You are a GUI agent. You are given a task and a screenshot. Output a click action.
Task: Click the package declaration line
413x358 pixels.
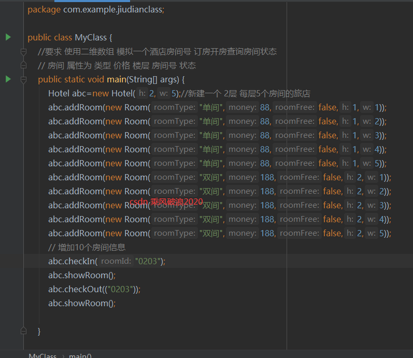[x=96, y=10]
